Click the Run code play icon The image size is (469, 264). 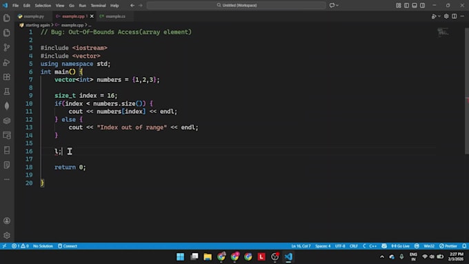pyautogui.click(x=434, y=17)
